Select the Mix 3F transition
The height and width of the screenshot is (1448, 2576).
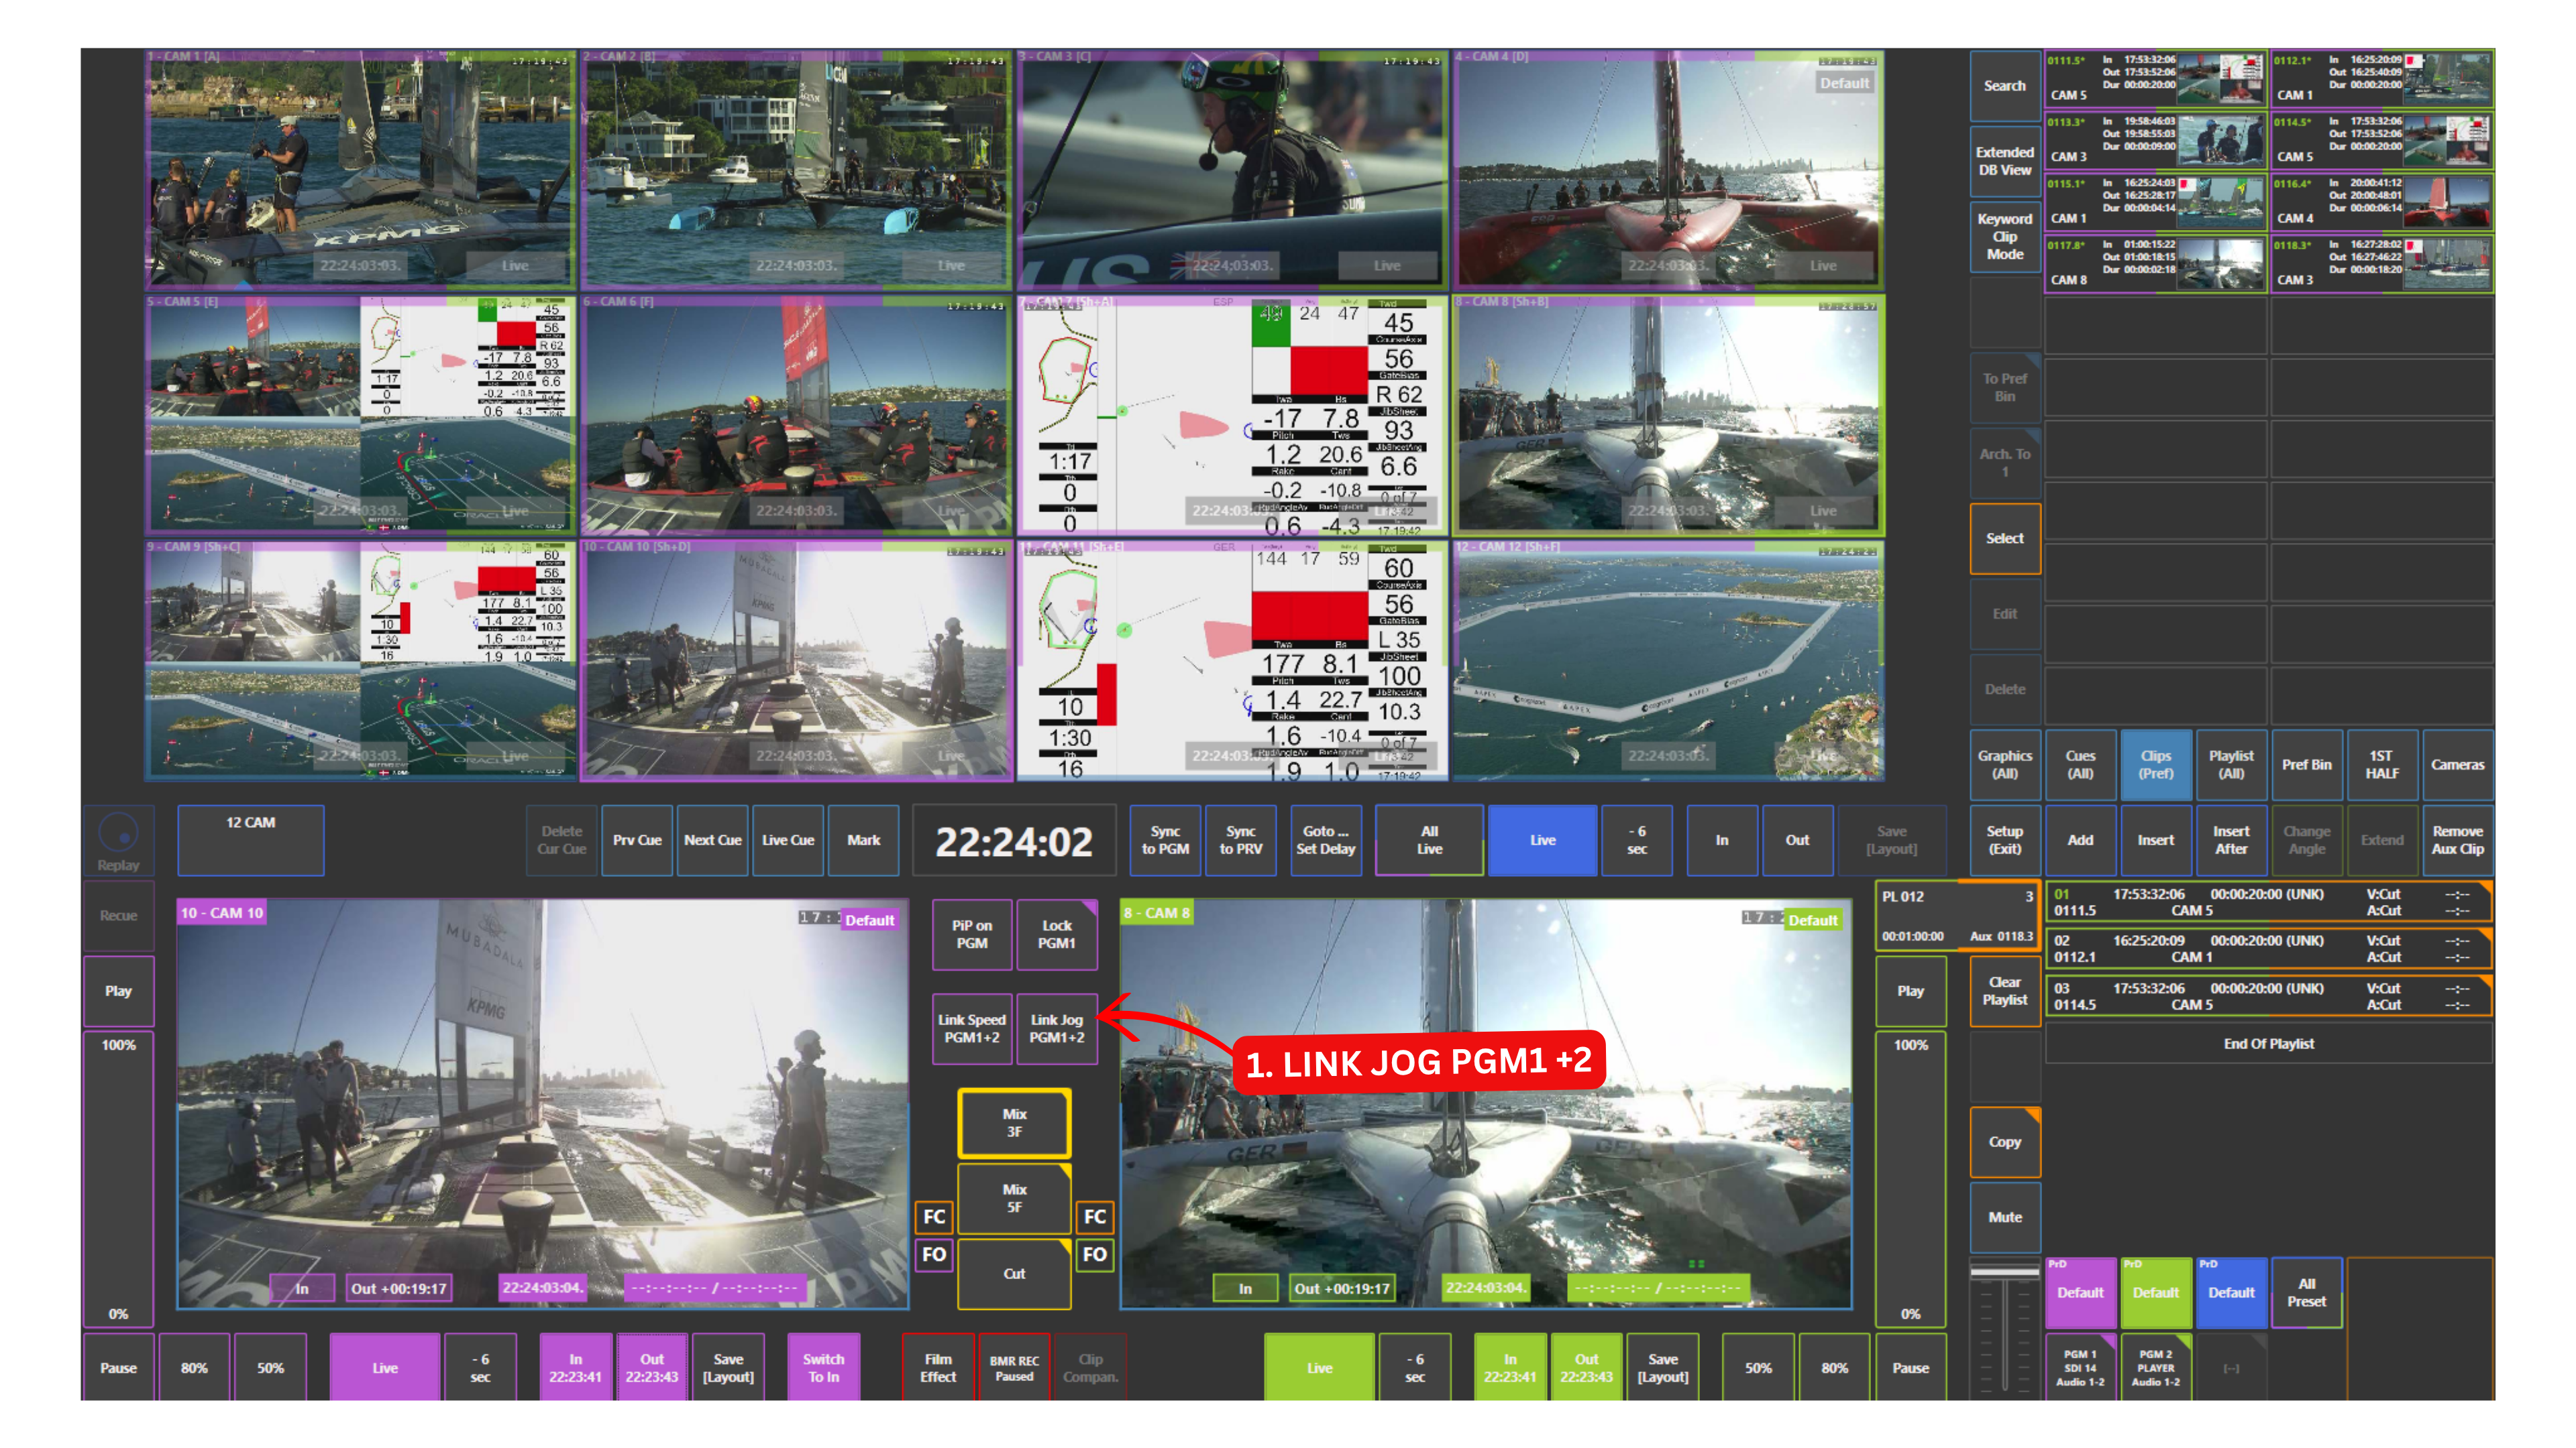click(1014, 1122)
